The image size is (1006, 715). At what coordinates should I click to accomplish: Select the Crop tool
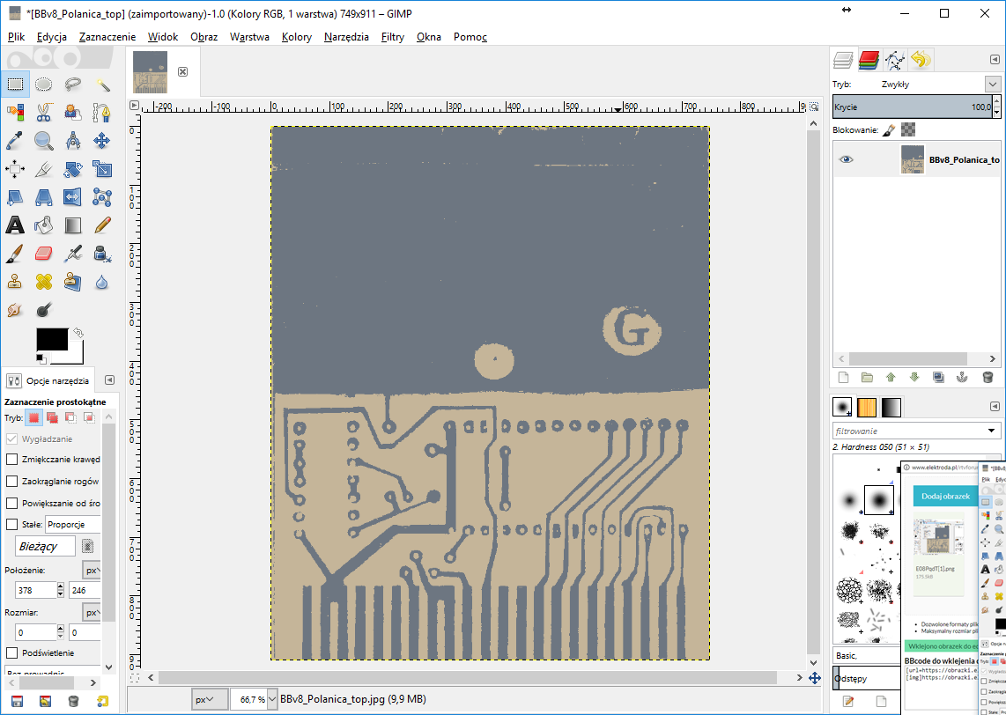point(44,169)
